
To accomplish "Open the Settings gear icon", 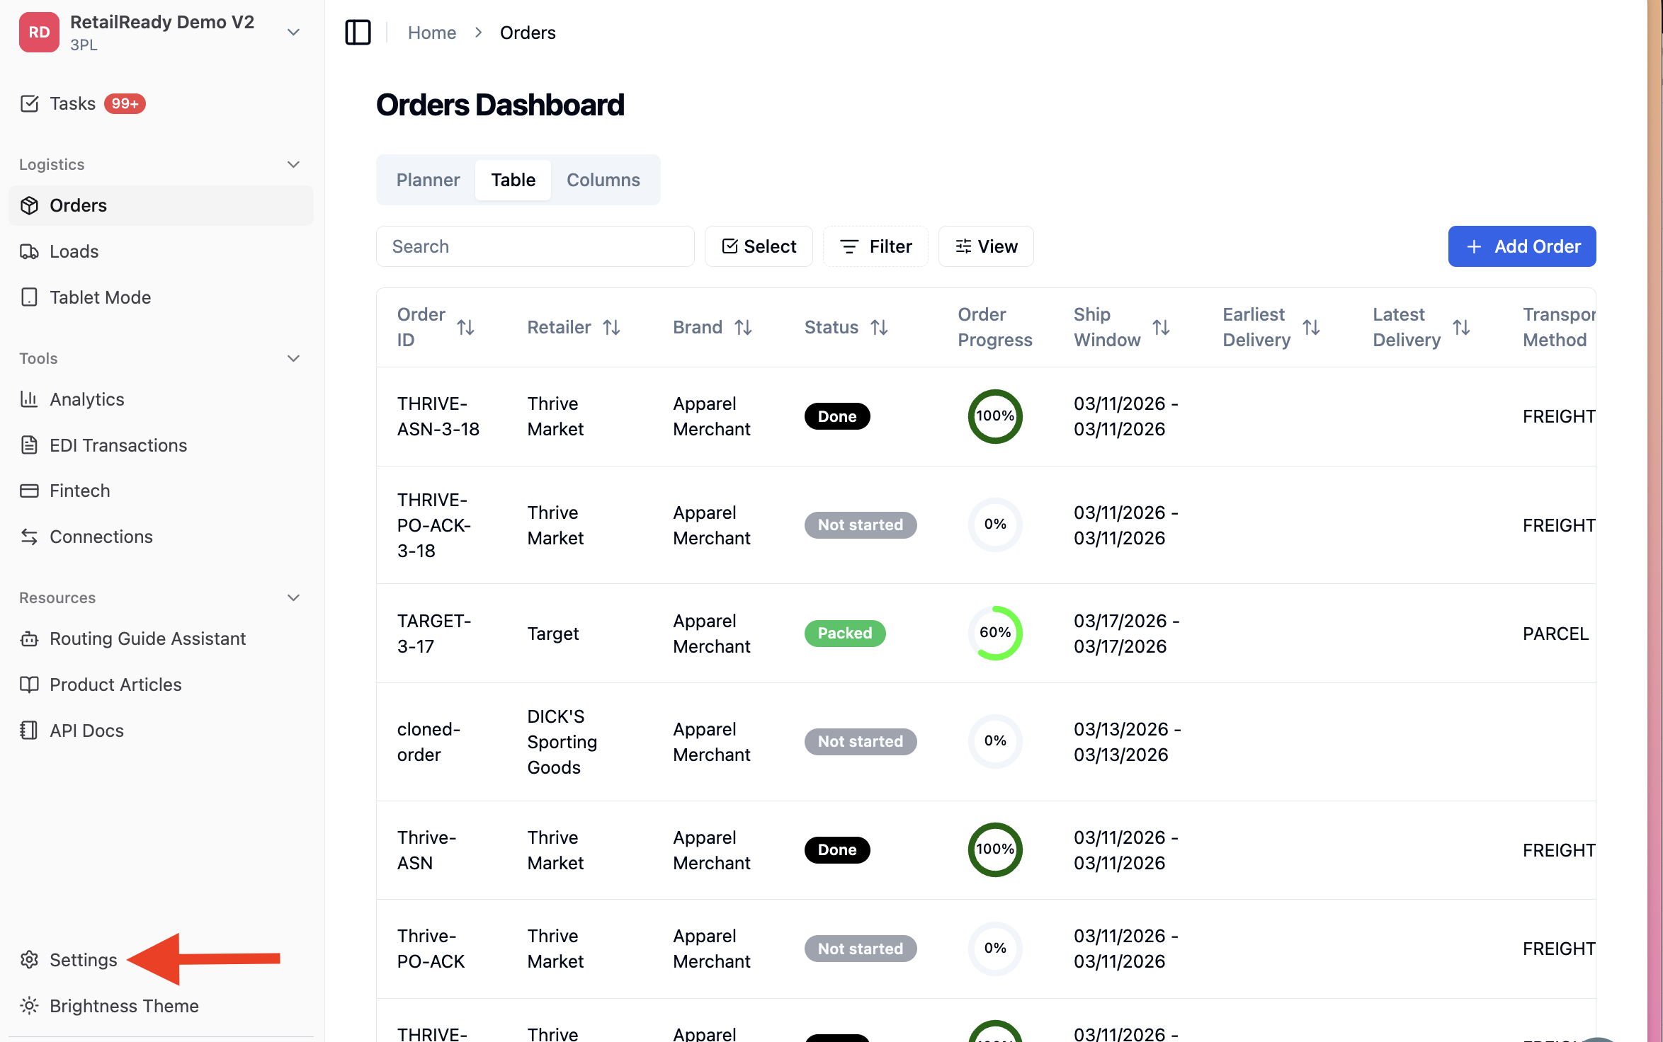I will click(30, 960).
